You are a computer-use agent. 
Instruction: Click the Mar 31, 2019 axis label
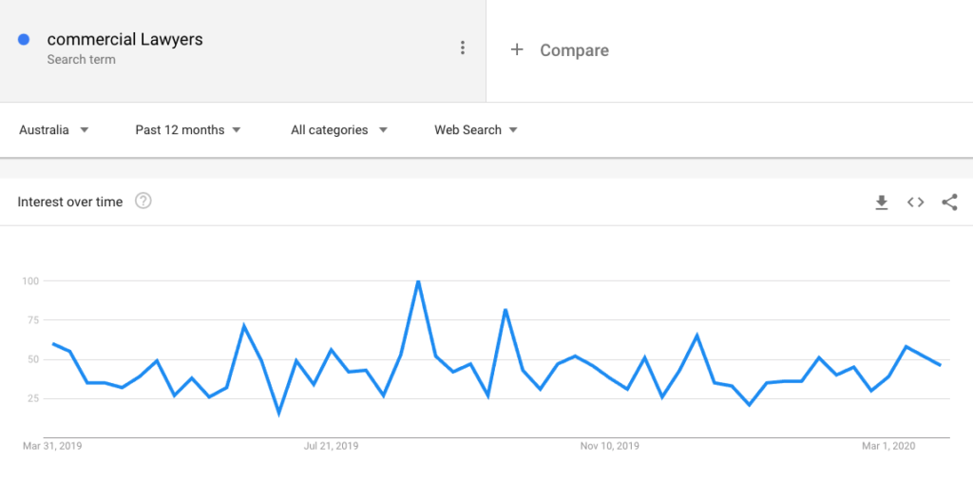52,446
